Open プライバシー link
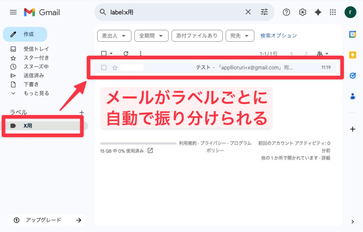Image resolution: width=363 pixels, height=232 pixels. [213, 143]
